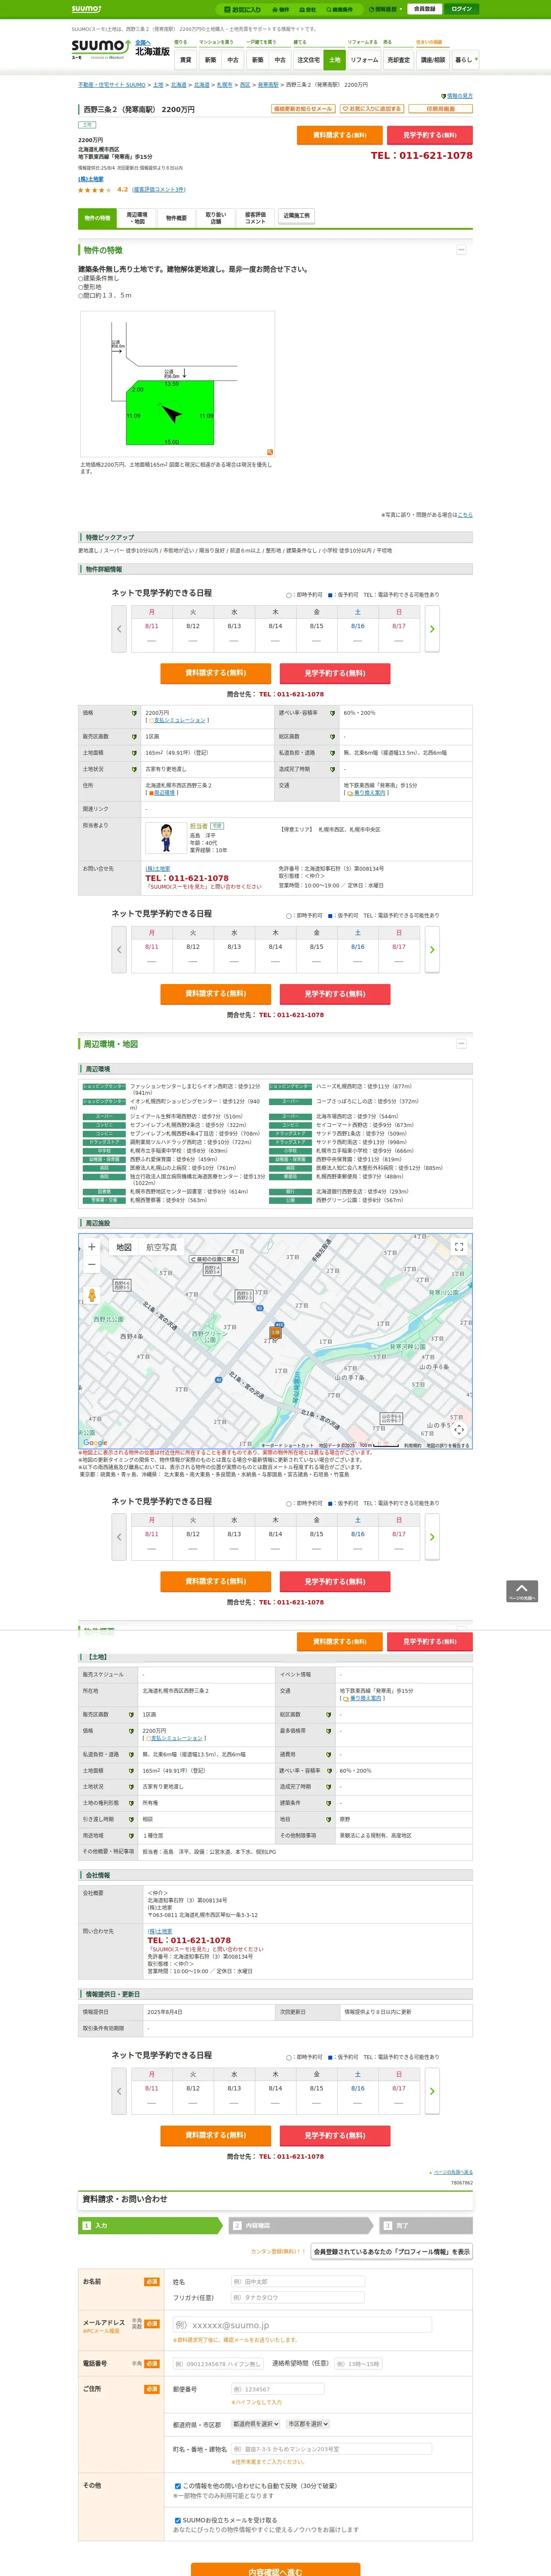
Task: Switch map to 航空写真 view
Action: [162, 1247]
